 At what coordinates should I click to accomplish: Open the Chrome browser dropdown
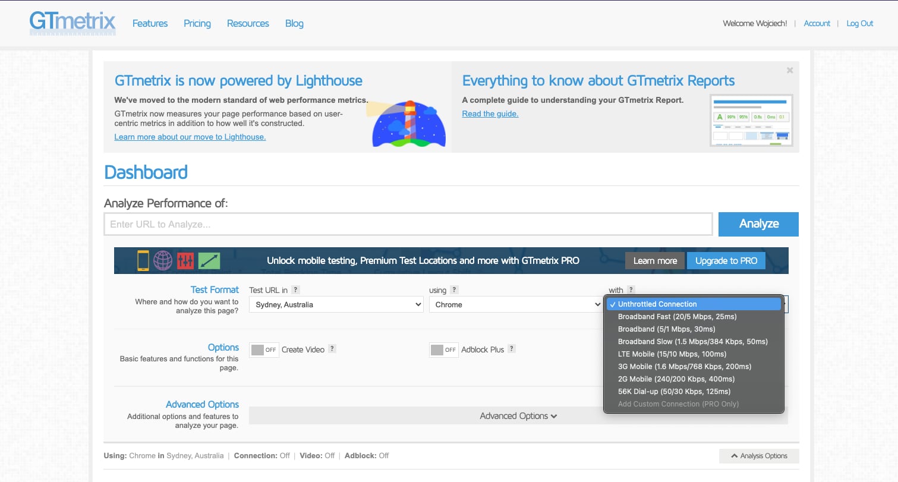pyautogui.click(x=515, y=304)
